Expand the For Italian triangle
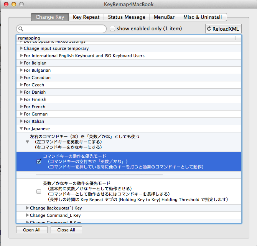257x246 pixels. tap(21, 121)
